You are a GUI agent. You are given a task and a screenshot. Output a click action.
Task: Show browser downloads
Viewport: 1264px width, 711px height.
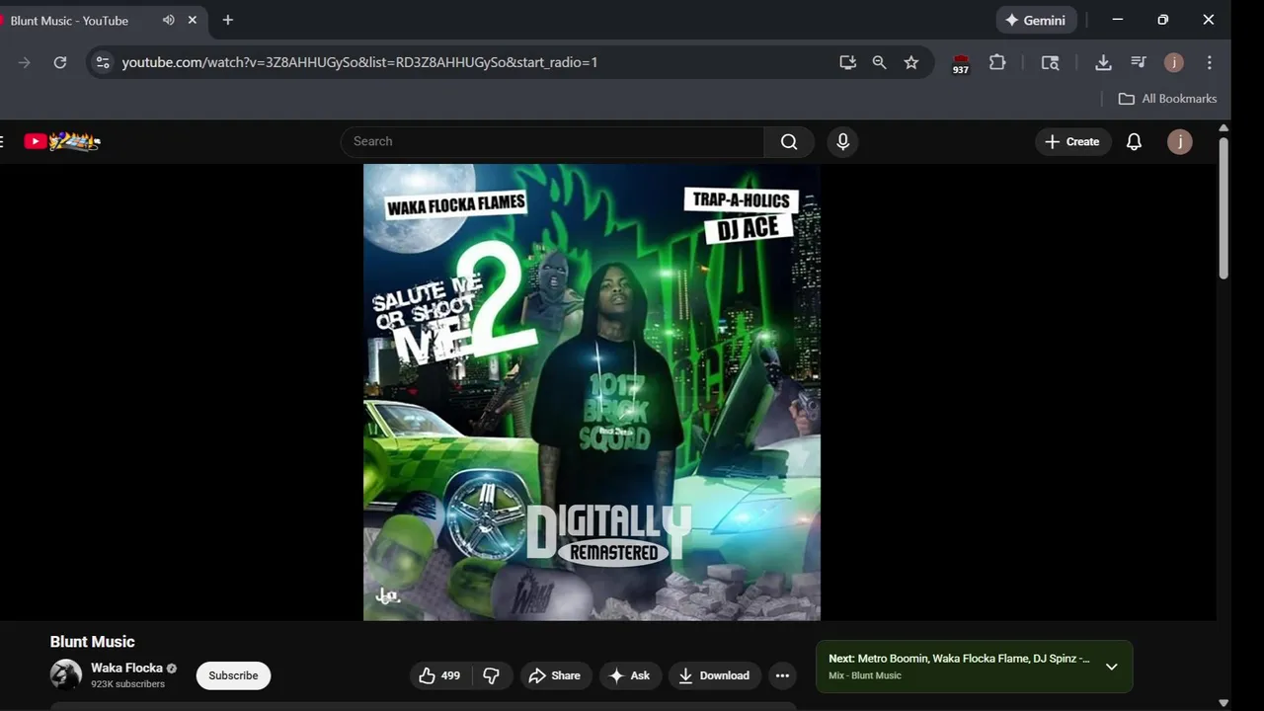click(x=1103, y=62)
